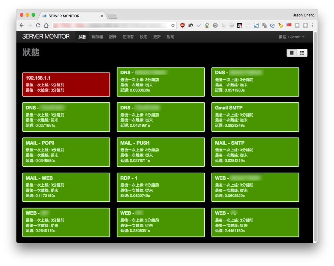Open a new browser tab
The image size is (334, 266).
tap(112, 16)
